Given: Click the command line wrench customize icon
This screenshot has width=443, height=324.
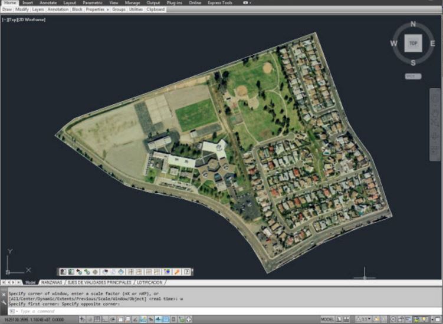Looking at the screenshot, I should [x=5, y=301].
